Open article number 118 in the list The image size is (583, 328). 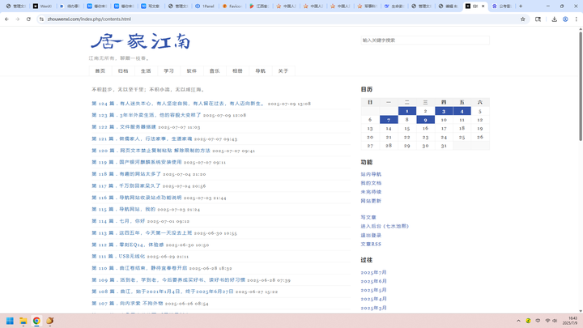[126, 174]
